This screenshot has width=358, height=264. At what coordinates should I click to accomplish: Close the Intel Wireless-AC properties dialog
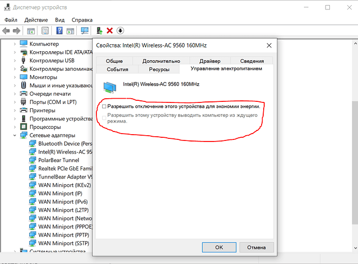269,45
